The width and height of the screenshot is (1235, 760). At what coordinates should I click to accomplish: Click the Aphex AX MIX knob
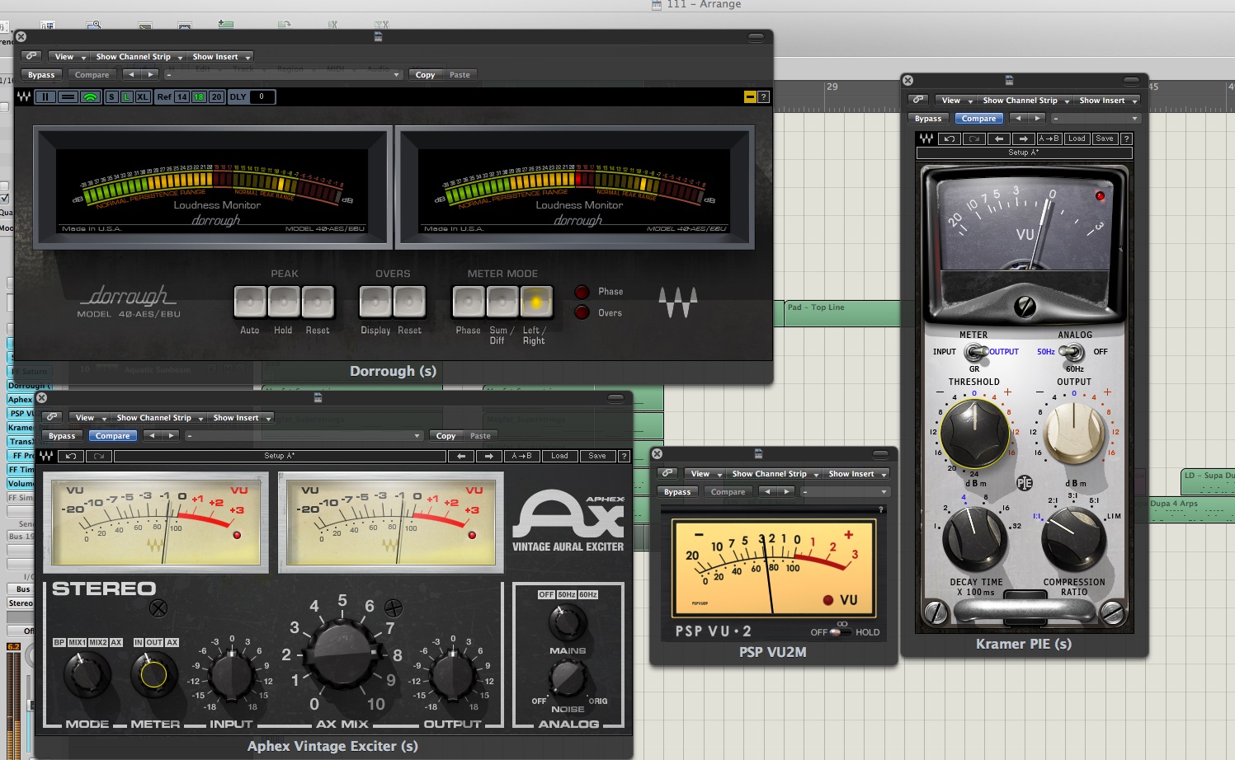(342, 655)
